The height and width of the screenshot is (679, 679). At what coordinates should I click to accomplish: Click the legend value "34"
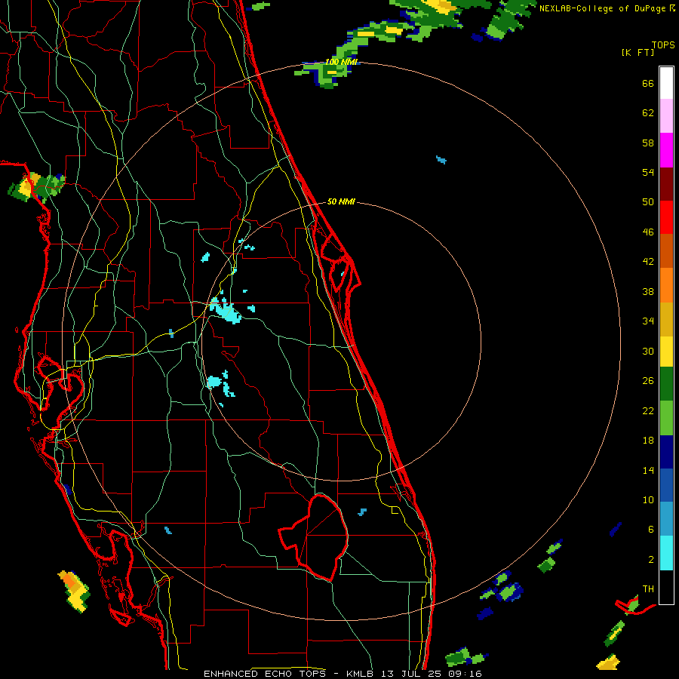(648, 321)
